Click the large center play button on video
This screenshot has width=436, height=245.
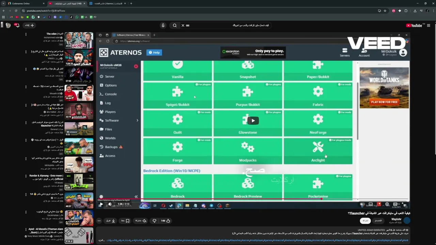(253, 120)
